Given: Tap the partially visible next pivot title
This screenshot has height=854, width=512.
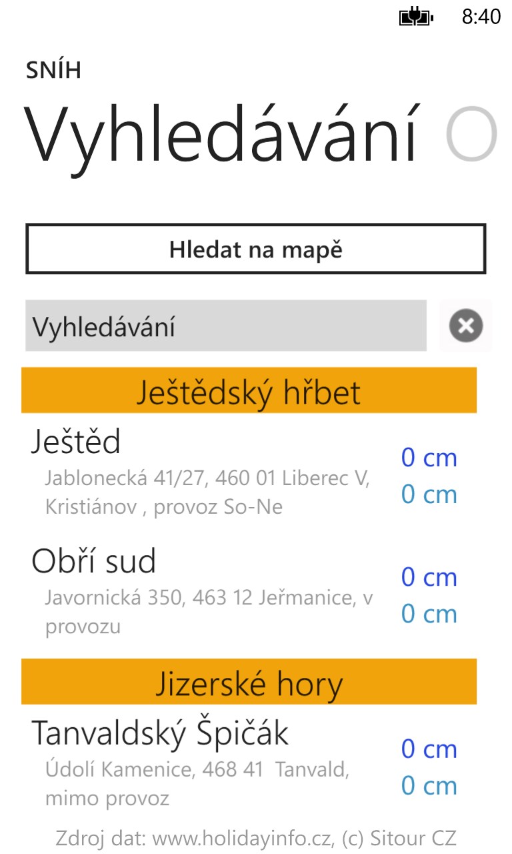Looking at the screenshot, I should pyautogui.click(x=472, y=135).
